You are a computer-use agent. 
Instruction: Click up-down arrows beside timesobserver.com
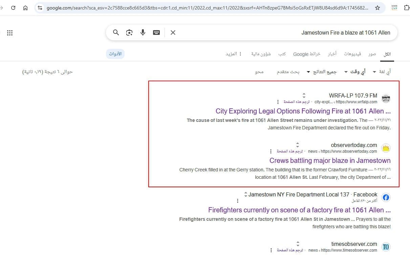pos(298,244)
